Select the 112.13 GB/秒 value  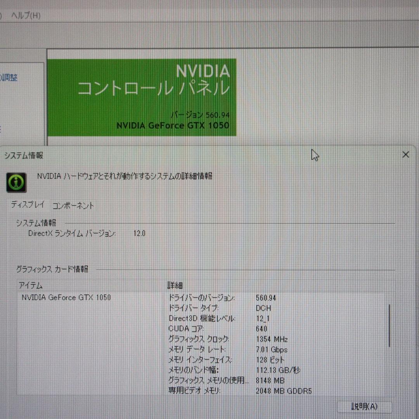pyautogui.click(x=278, y=370)
